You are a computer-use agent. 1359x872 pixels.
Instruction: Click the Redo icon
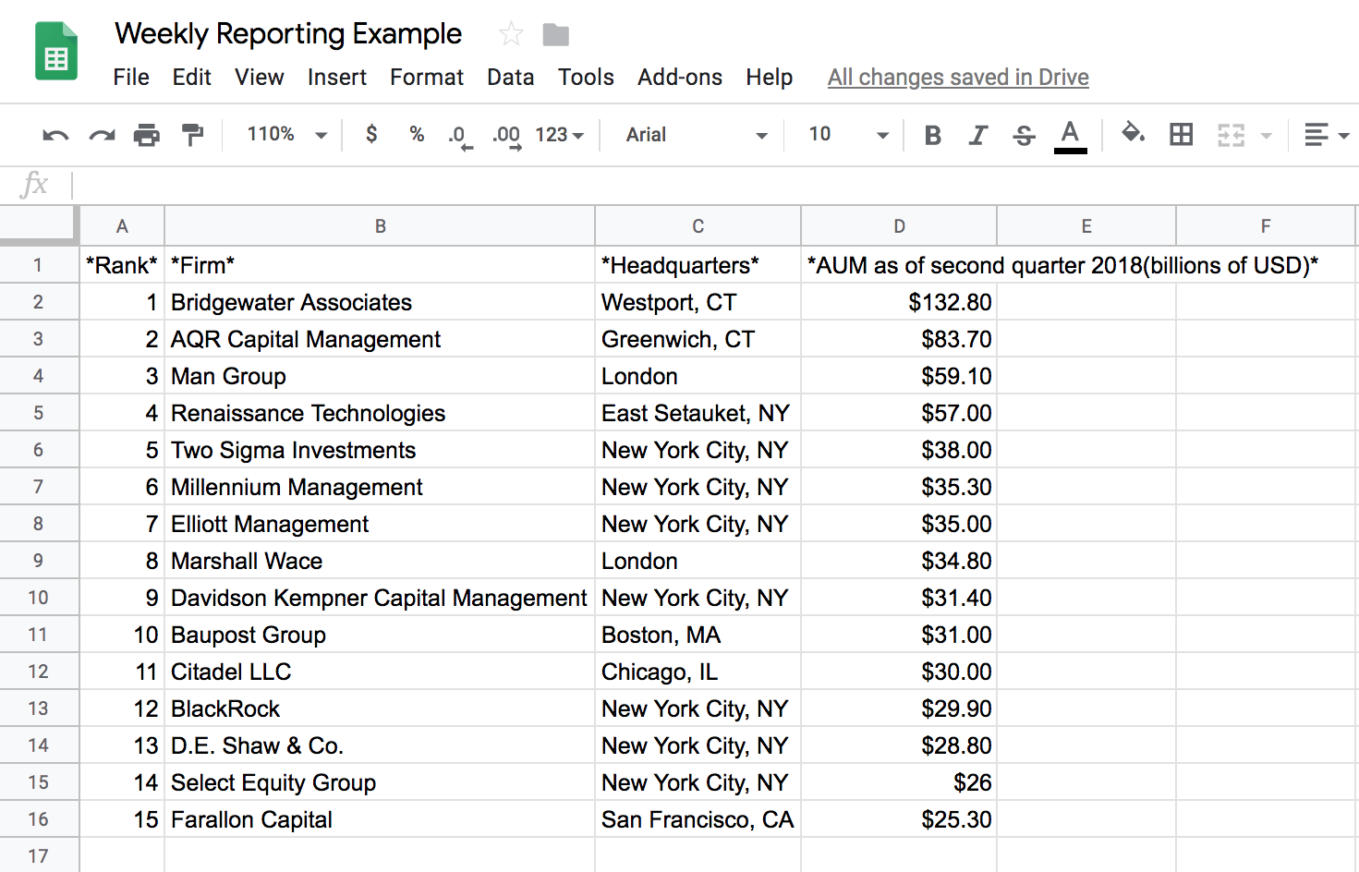pyautogui.click(x=101, y=134)
